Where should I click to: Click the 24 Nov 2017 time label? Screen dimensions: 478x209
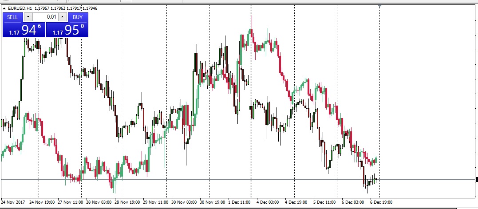click(x=14, y=202)
